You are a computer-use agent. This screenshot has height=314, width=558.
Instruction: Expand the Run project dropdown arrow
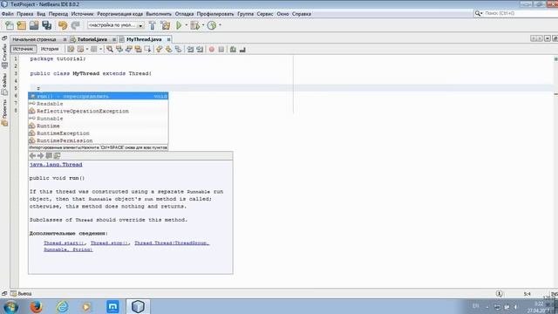(186, 25)
